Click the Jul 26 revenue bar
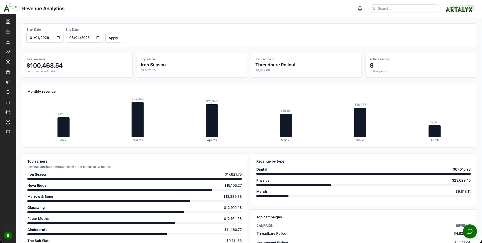Viewport: 482px width, 243px height. pos(435,131)
